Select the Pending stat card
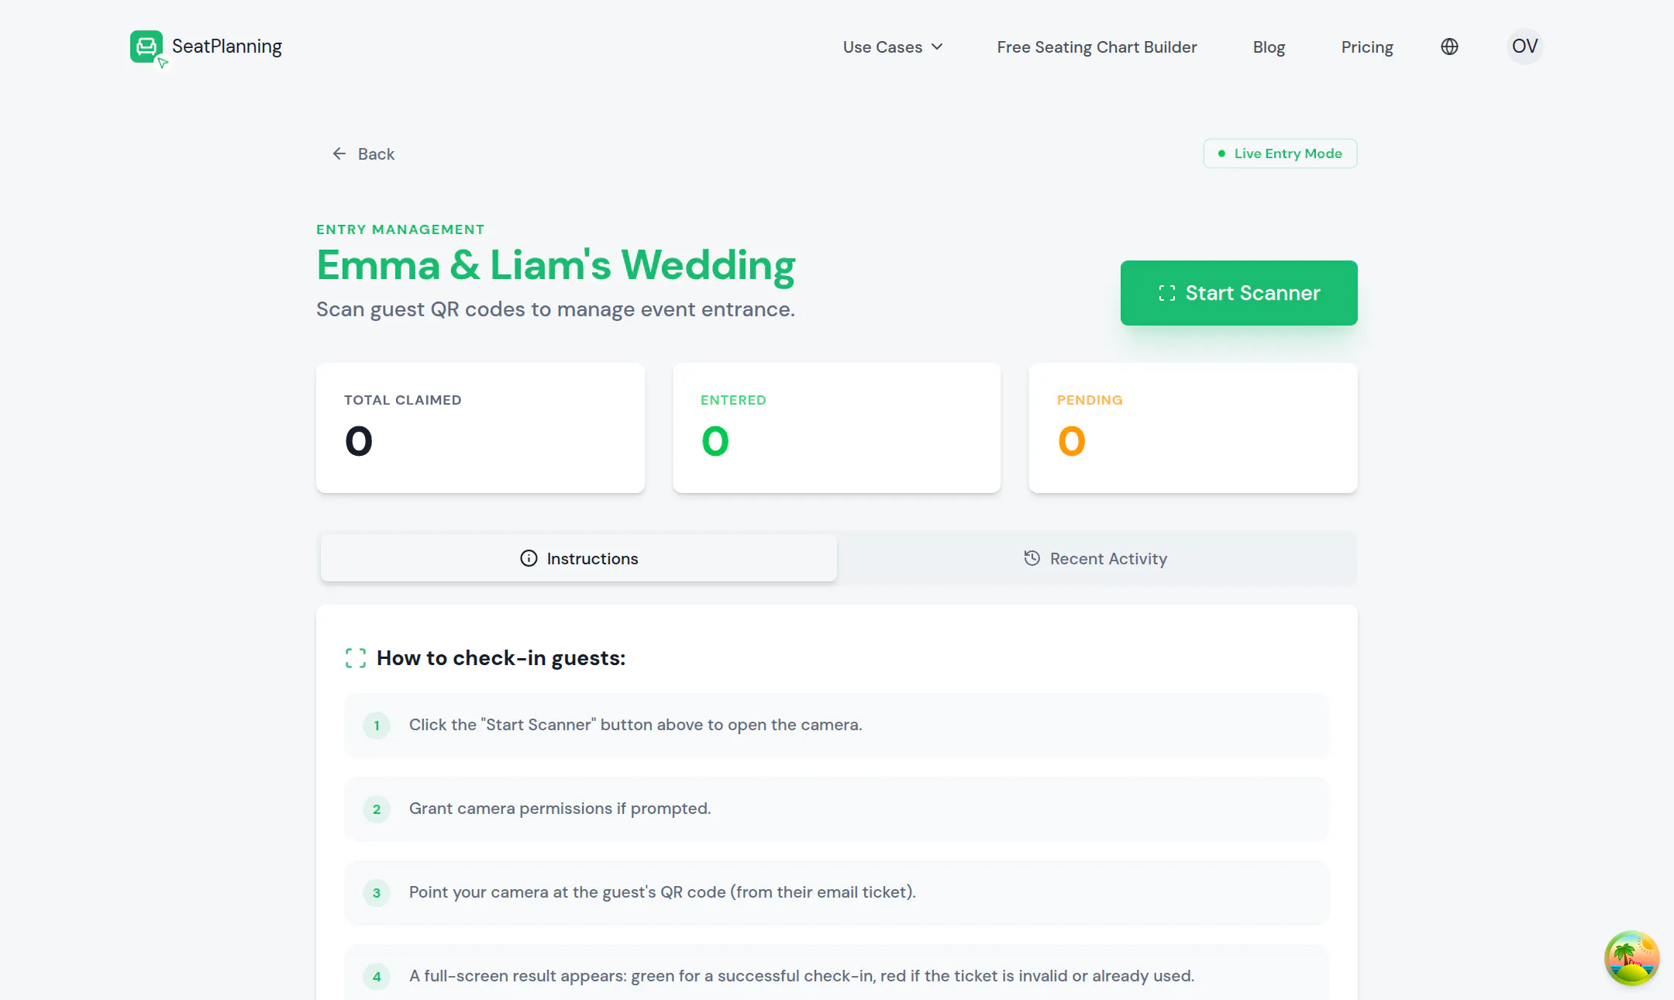This screenshot has height=1000, width=1674. tap(1193, 428)
